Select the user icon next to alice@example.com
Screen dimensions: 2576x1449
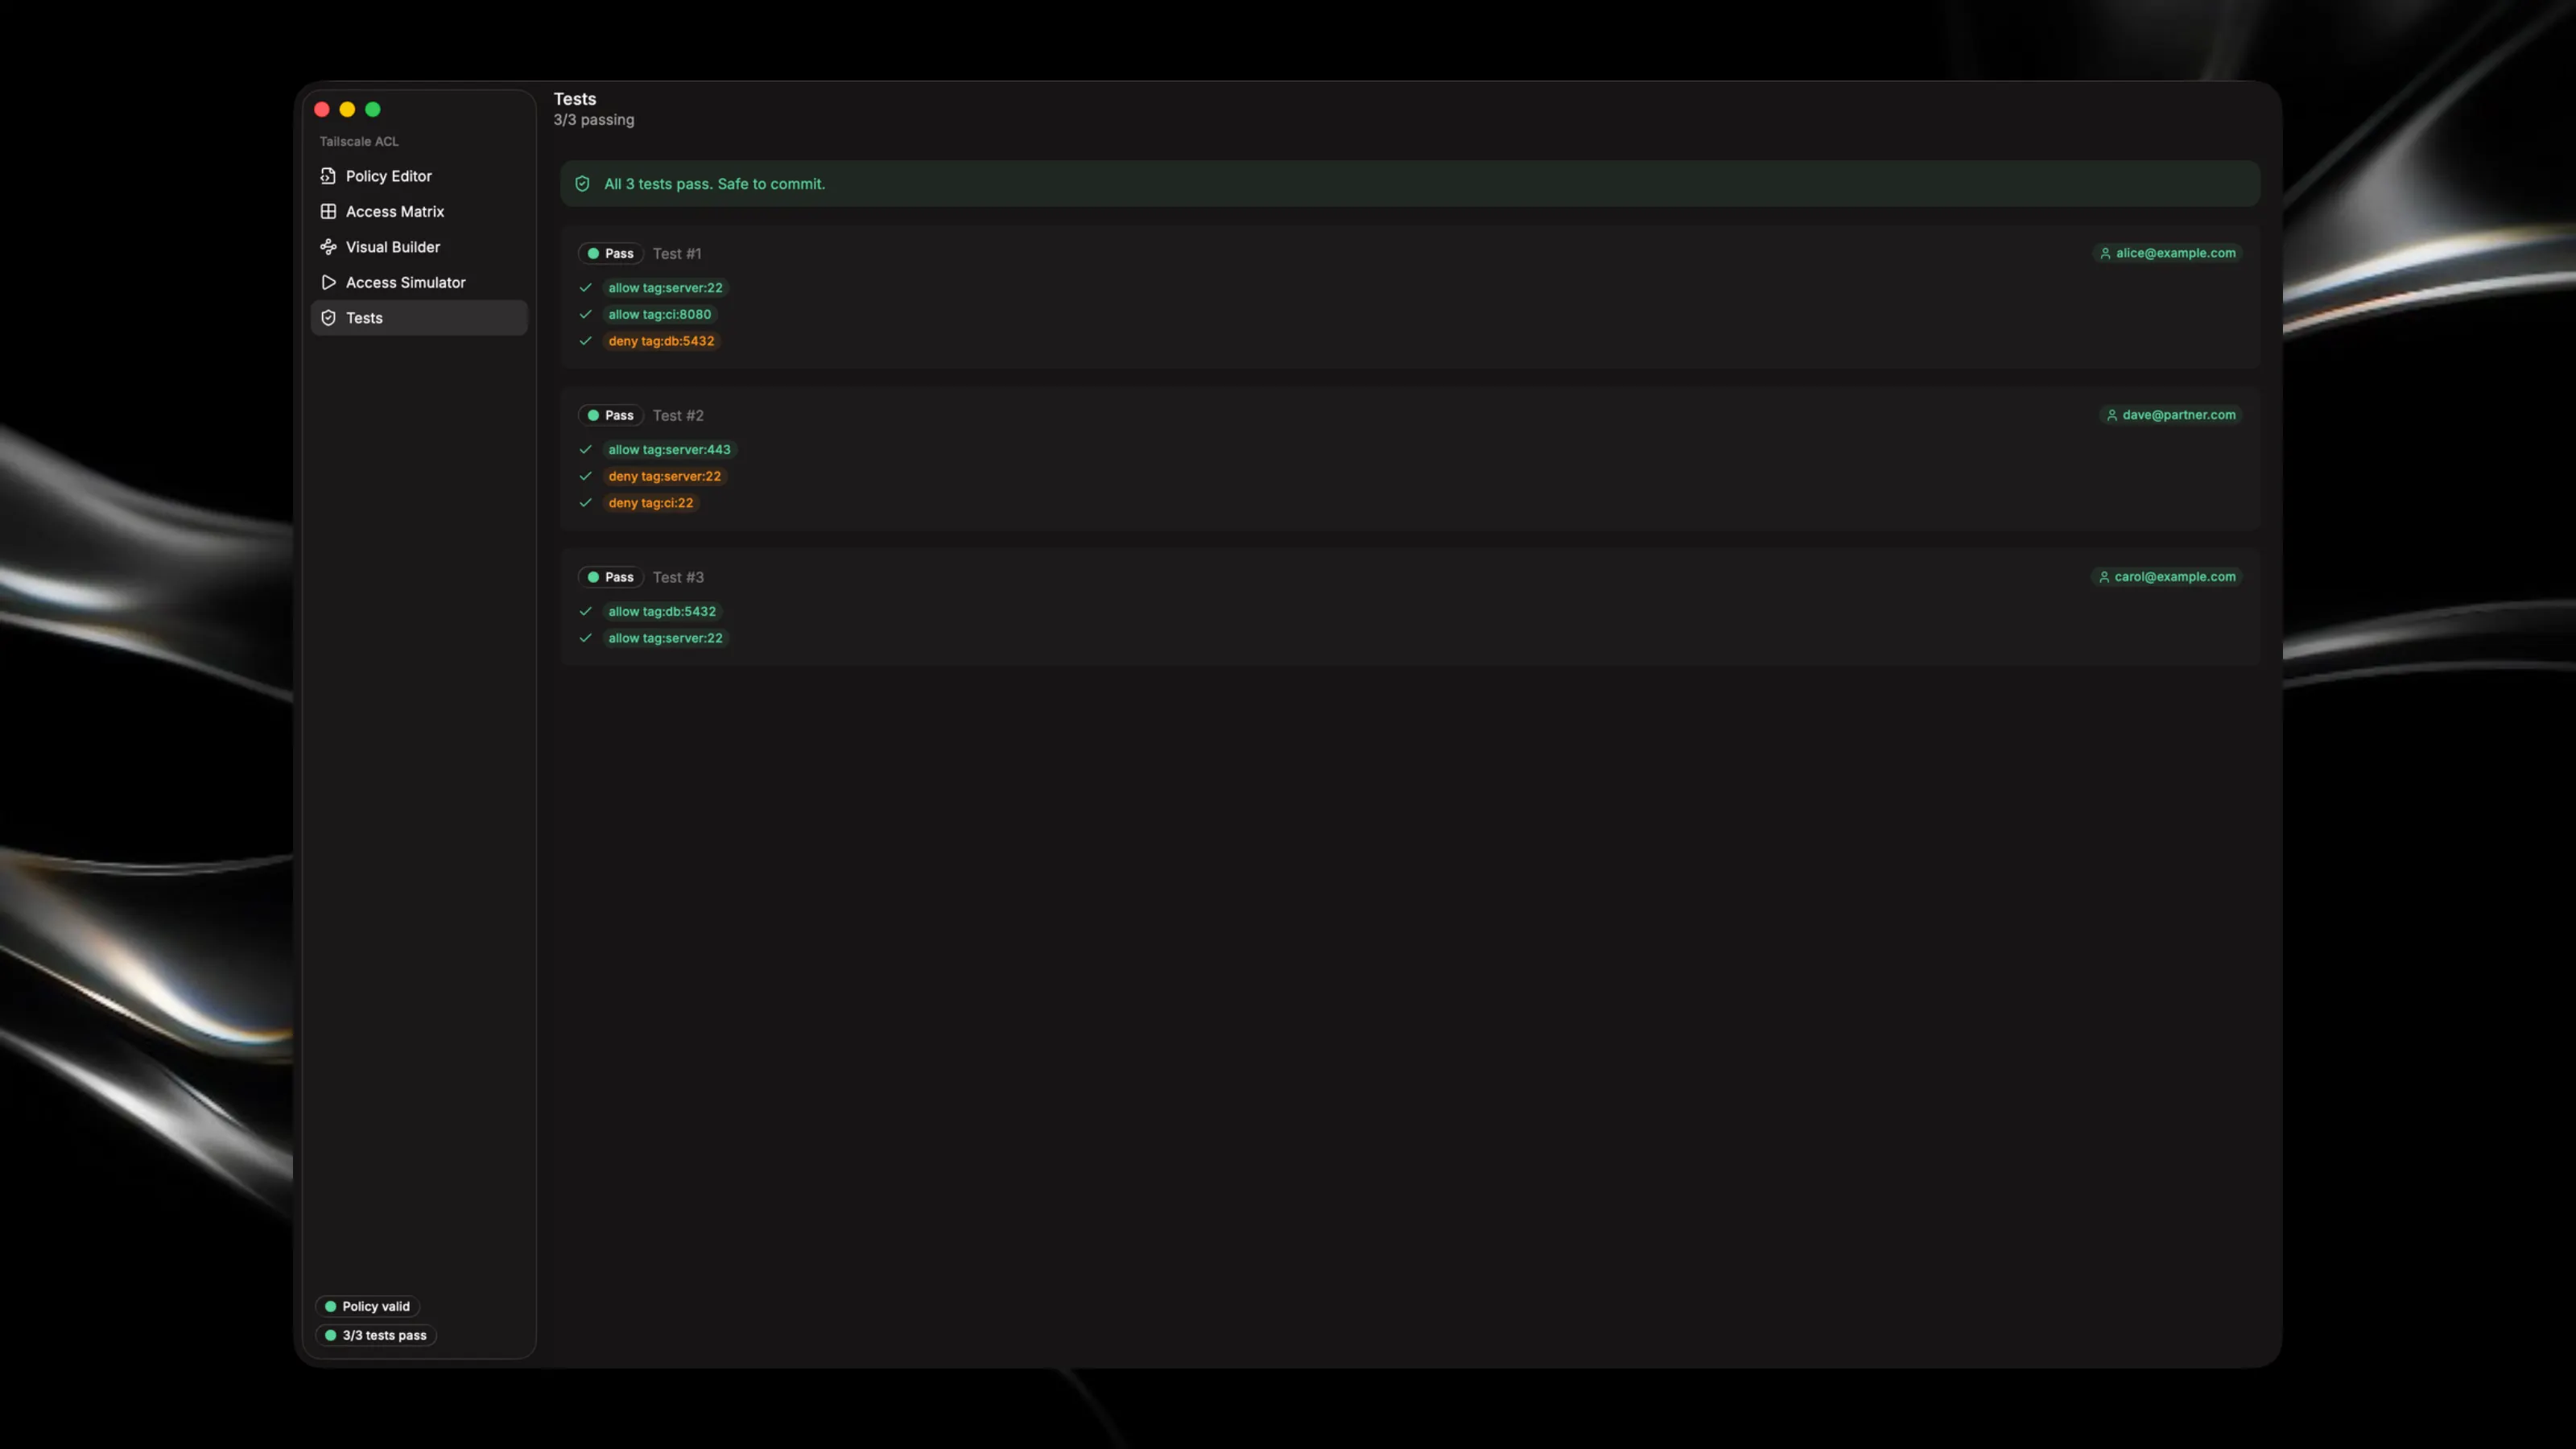[2105, 253]
